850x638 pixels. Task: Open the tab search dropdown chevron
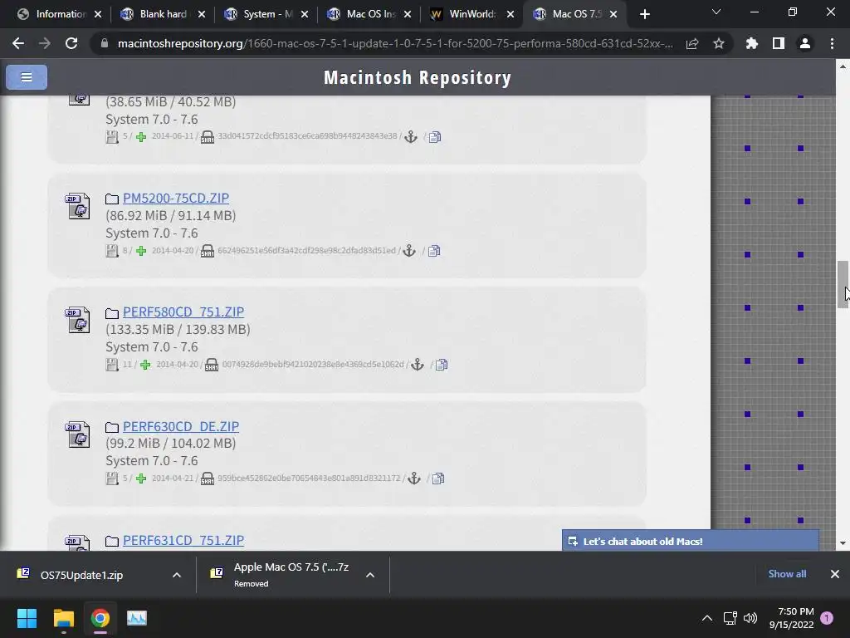[716, 12]
